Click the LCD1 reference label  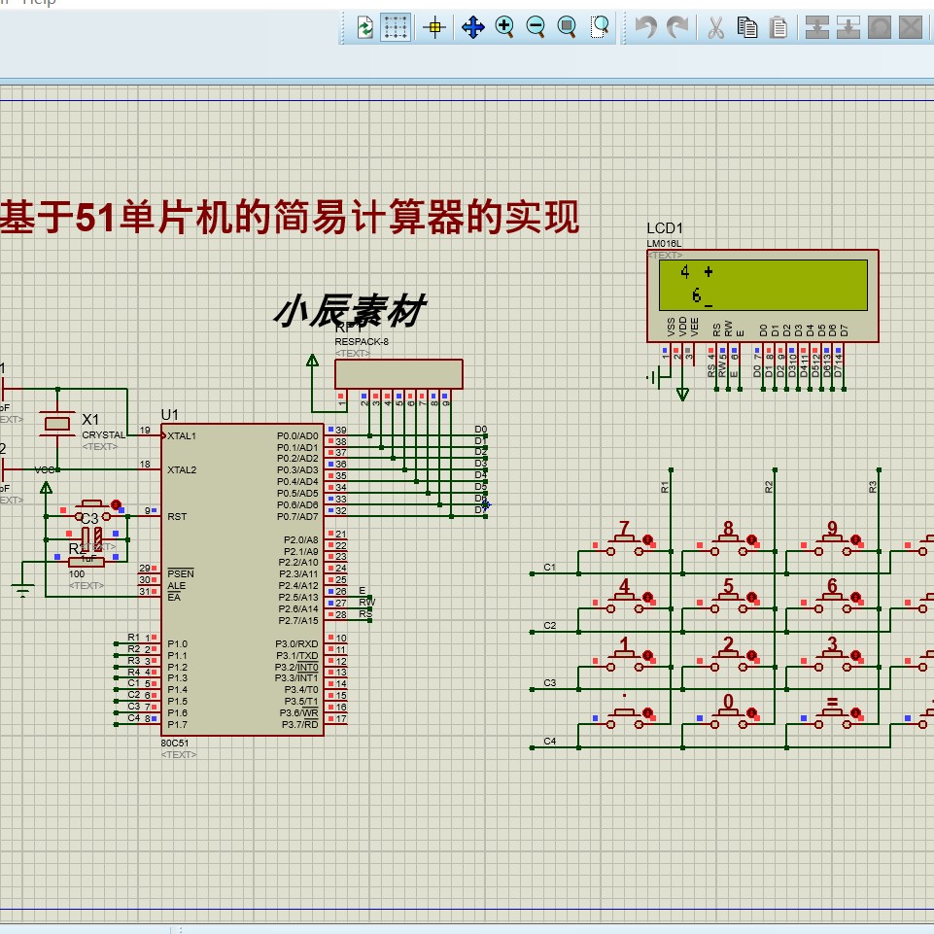[665, 228]
